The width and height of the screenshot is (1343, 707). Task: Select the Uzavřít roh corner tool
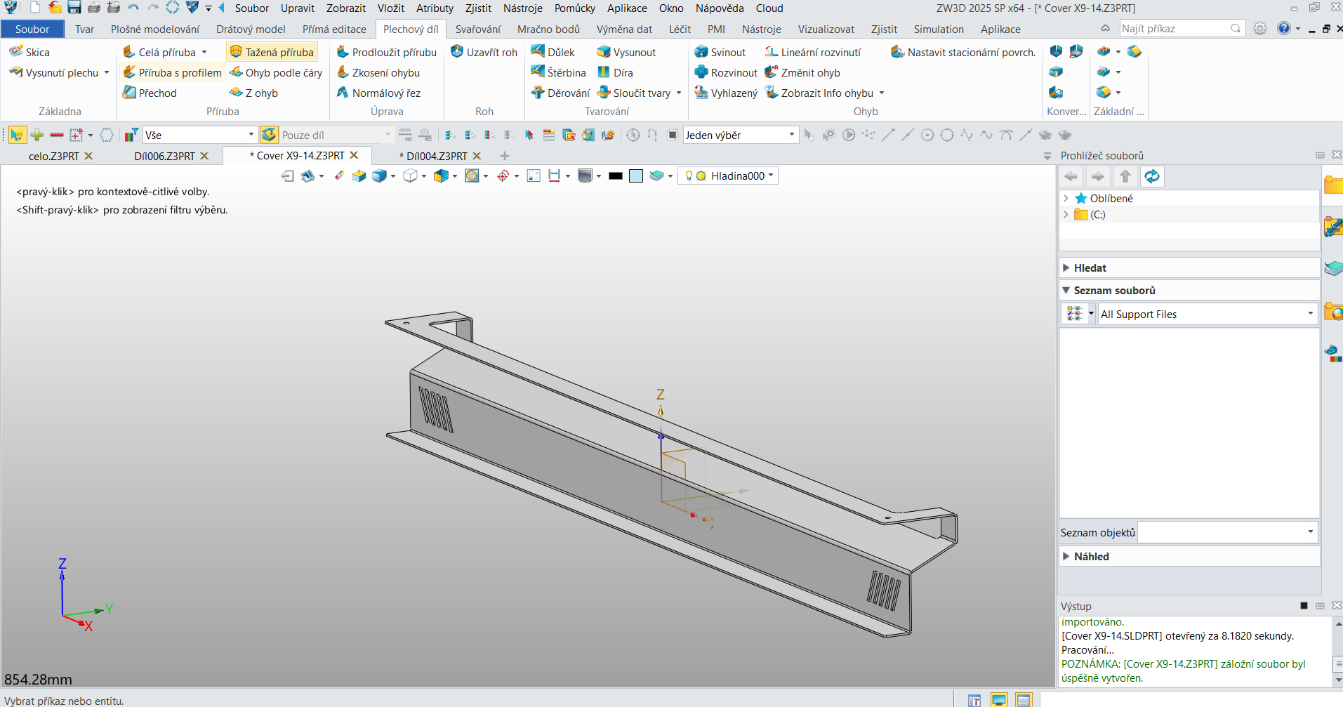[x=484, y=52]
